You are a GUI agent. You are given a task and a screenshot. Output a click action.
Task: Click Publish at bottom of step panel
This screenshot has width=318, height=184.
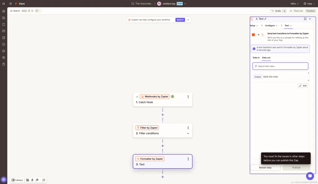click(x=296, y=168)
